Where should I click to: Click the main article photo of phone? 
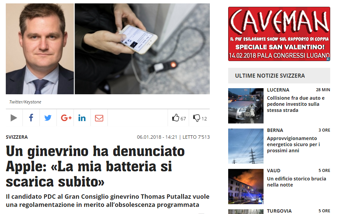pyautogui.click(x=142, y=49)
